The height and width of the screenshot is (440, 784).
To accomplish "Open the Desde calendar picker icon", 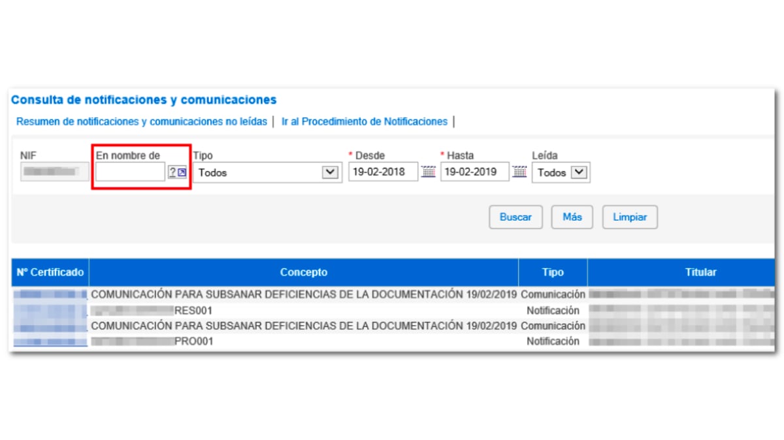I will 428,172.
